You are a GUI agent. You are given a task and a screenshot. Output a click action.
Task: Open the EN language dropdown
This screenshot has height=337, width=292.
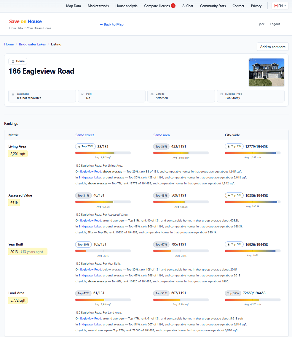[x=280, y=5]
